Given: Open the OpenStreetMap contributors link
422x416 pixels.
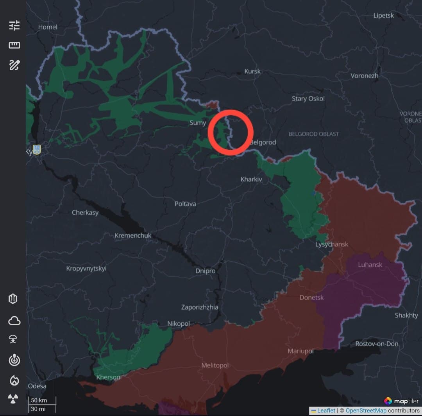Looking at the screenshot, I should (x=366, y=411).
